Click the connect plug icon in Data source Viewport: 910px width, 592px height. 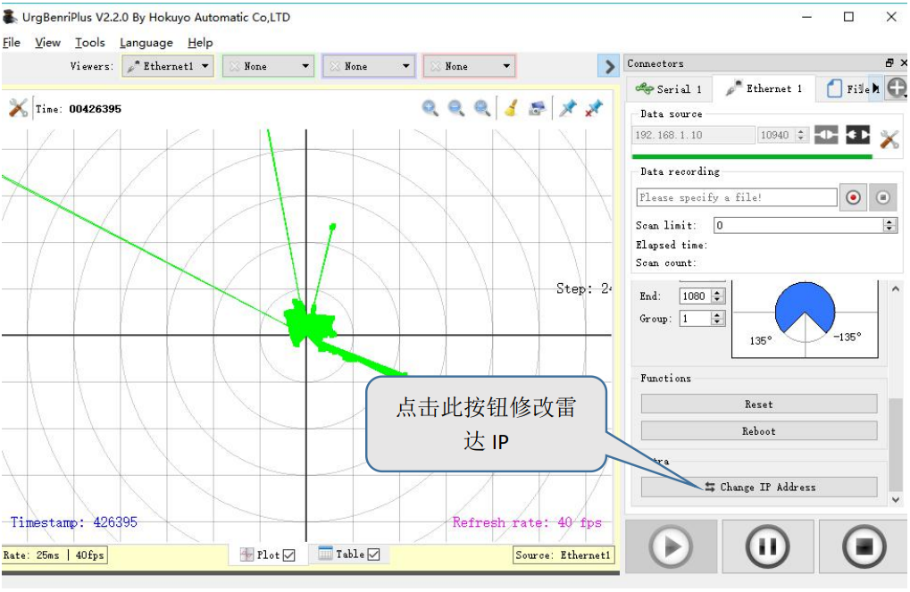point(827,135)
